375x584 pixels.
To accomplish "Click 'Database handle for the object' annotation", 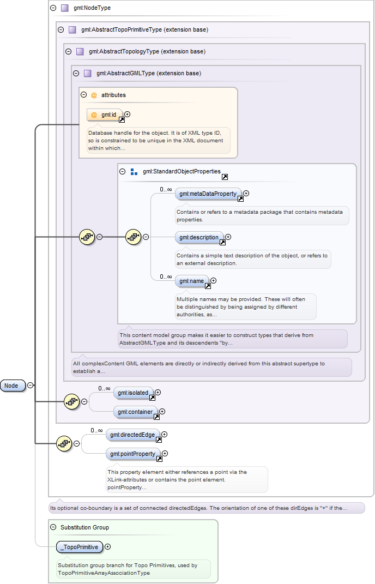I will coord(158,141).
